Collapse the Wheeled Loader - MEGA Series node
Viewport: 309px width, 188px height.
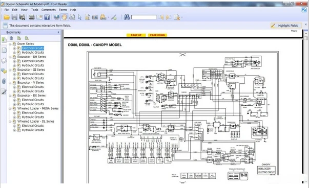[x=10, y=109]
